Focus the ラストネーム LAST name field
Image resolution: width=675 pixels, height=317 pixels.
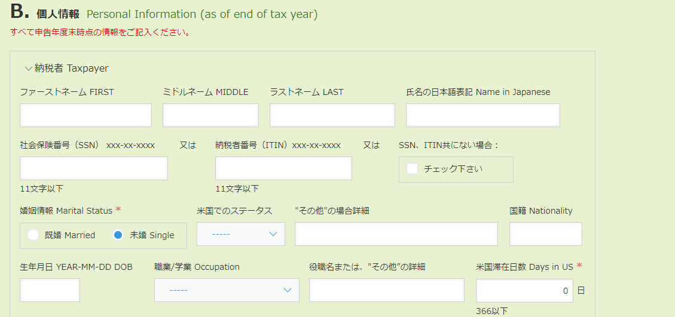coord(332,115)
